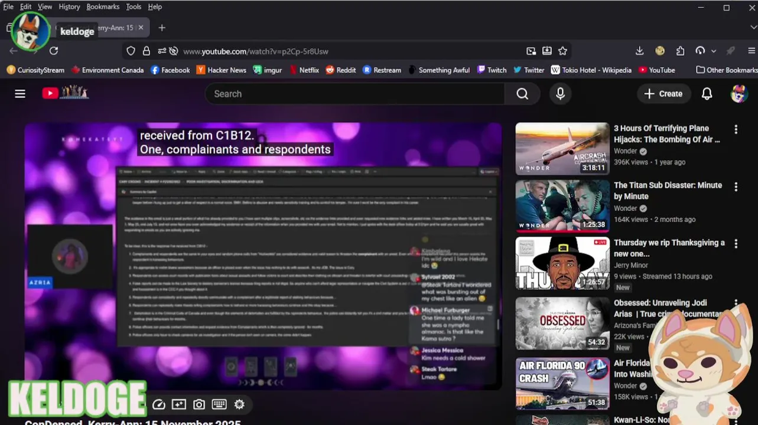The height and width of the screenshot is (425, 758).
Task: Open the Other Bookmarks folder
Action: (726, 70)
